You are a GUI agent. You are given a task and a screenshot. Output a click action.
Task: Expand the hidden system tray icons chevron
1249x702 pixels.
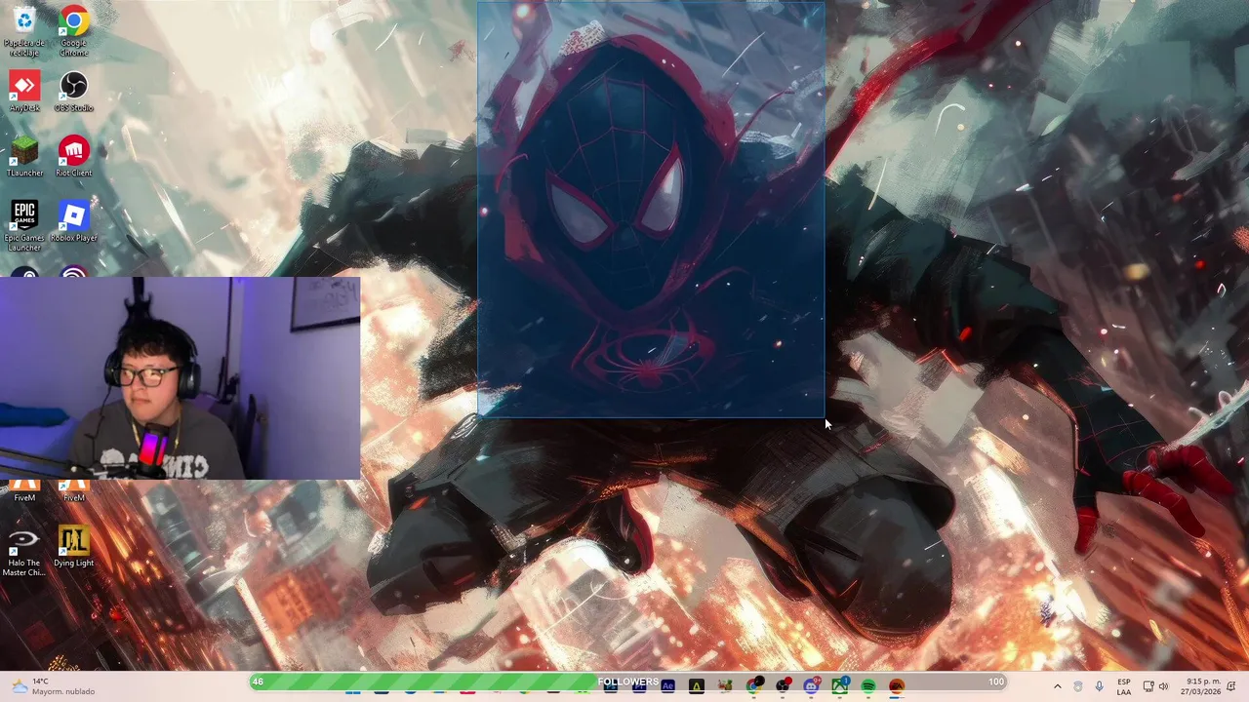coord(1057,686)
